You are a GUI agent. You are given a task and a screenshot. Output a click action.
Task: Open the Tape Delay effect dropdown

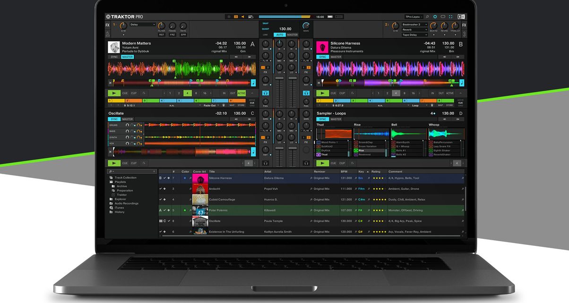(x=414, y=34)
